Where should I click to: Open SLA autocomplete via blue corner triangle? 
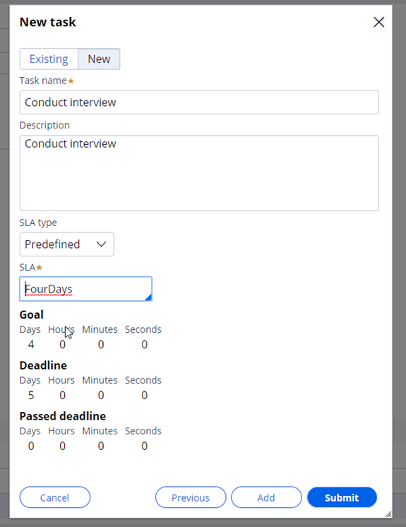[x=148, y=297]
